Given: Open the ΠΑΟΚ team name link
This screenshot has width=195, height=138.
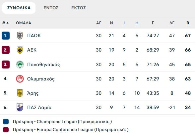Looking at the screenshot, I should [34, 36].
